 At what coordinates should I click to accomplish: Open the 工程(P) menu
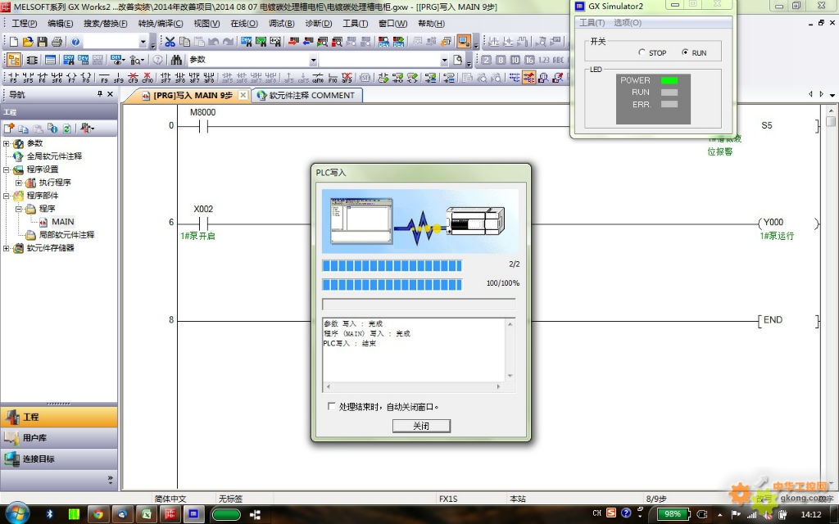(x=24, y=24)
